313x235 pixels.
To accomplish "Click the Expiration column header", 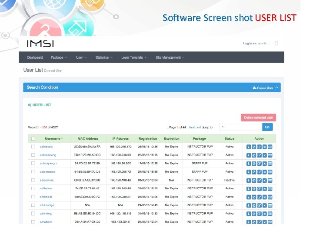I will coord(171,138).
